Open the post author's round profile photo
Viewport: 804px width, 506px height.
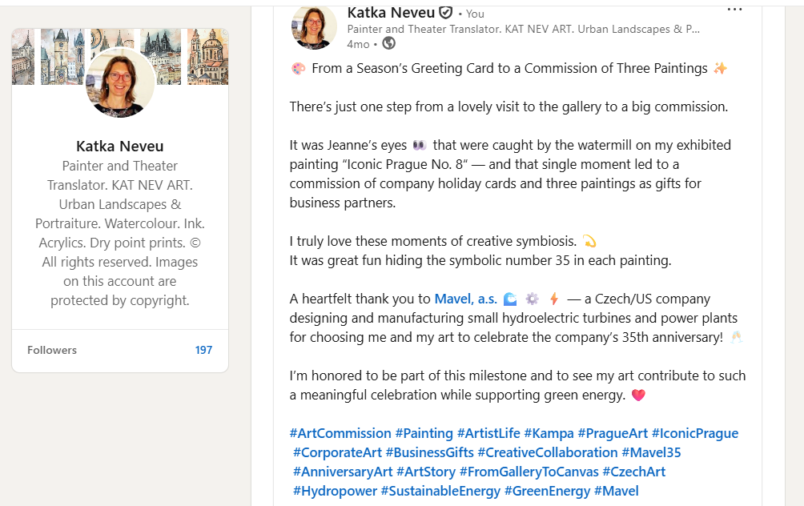319,26
